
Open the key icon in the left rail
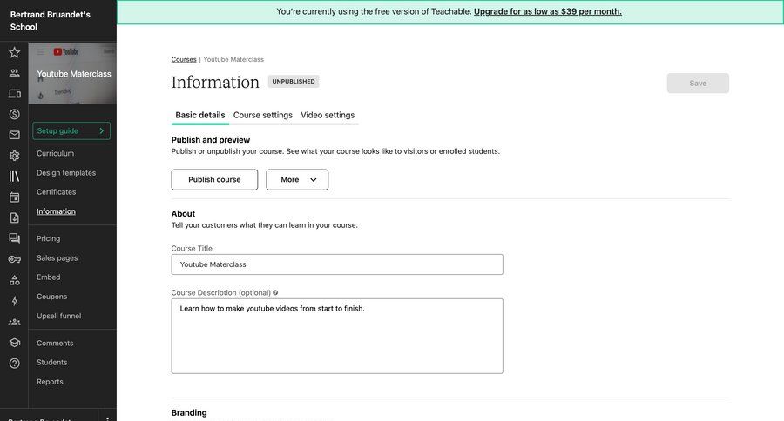pyautogui.click(x=15, y=259)
